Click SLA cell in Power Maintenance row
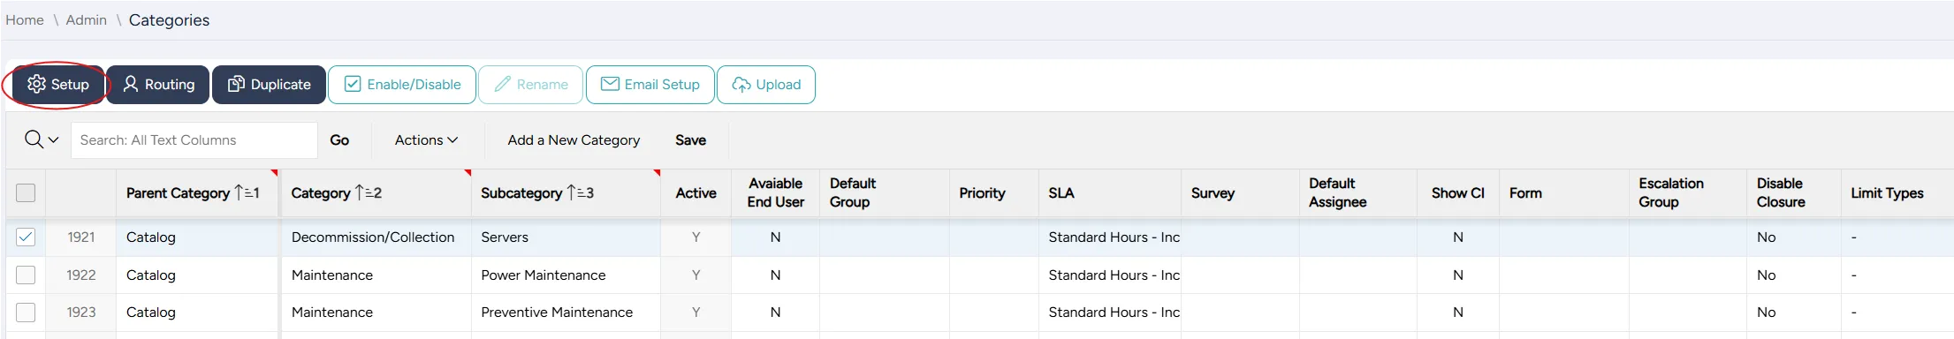The height and width of the screenshot is (339, 1954). click(1110, 275)
